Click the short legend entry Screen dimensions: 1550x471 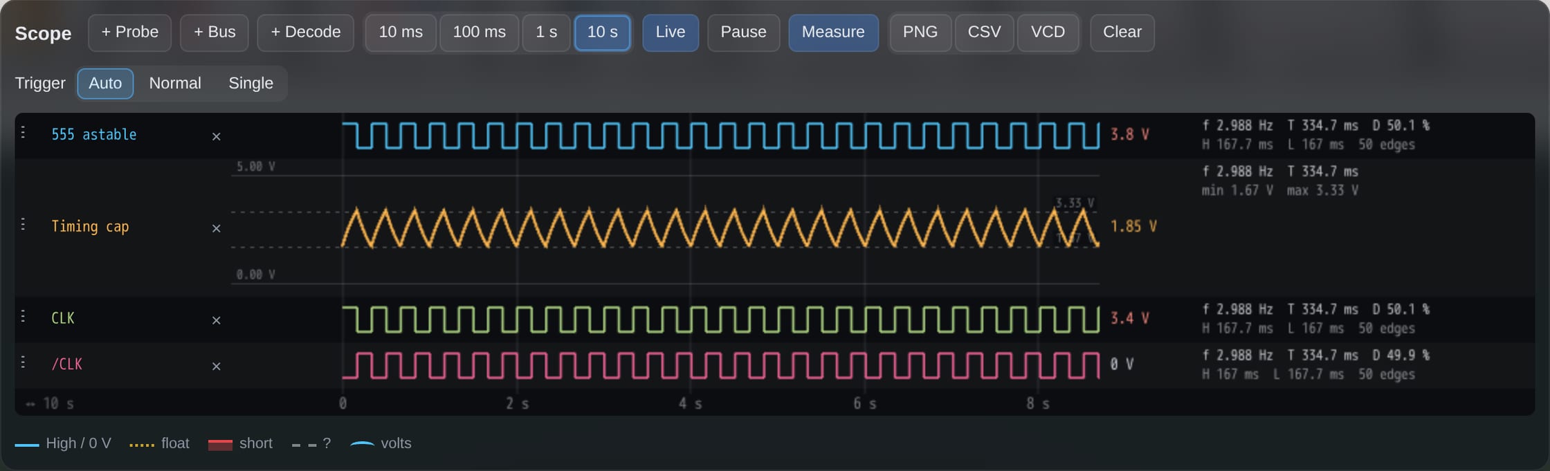(240, 444)
